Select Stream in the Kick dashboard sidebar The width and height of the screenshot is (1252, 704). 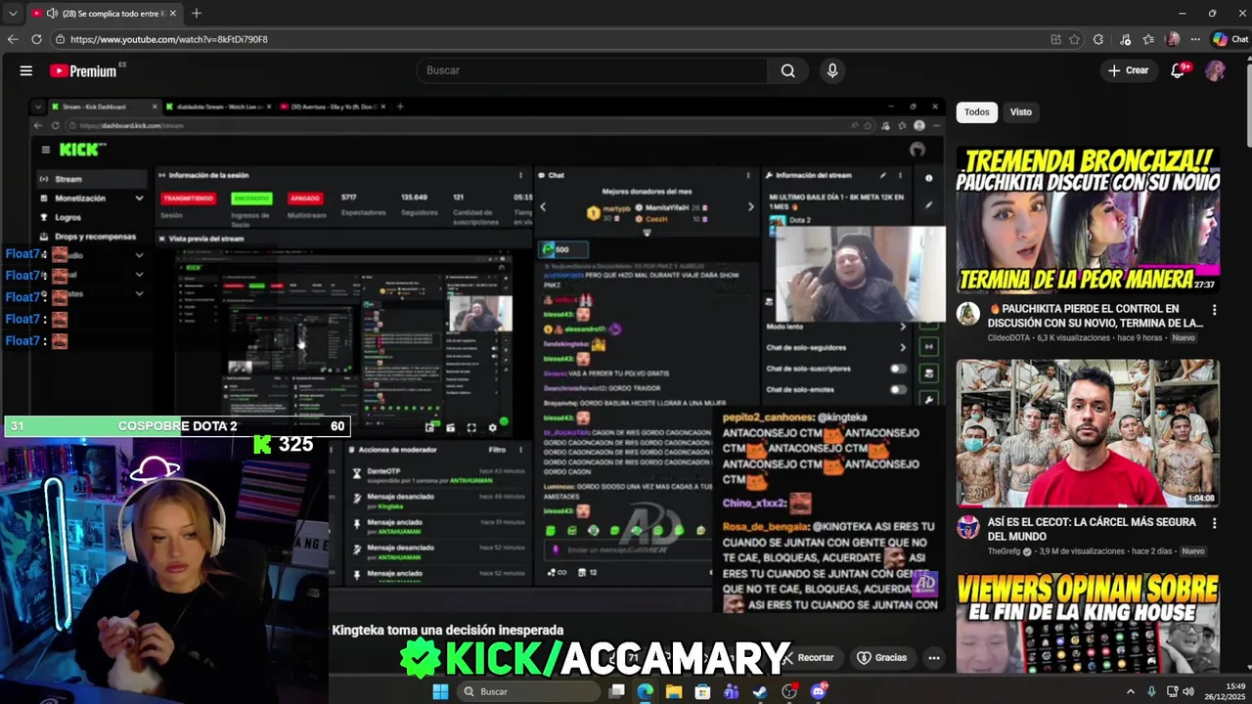[91, 179]
